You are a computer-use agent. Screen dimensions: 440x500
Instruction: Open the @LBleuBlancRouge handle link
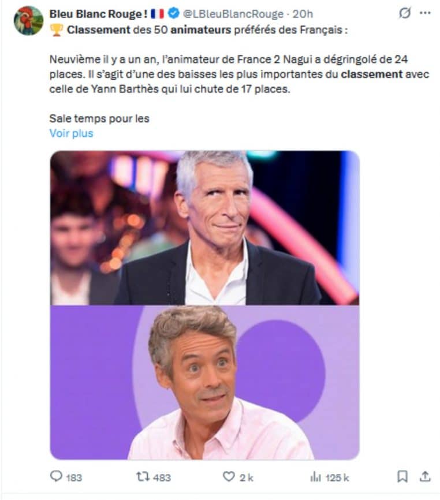tap(233, 14)
